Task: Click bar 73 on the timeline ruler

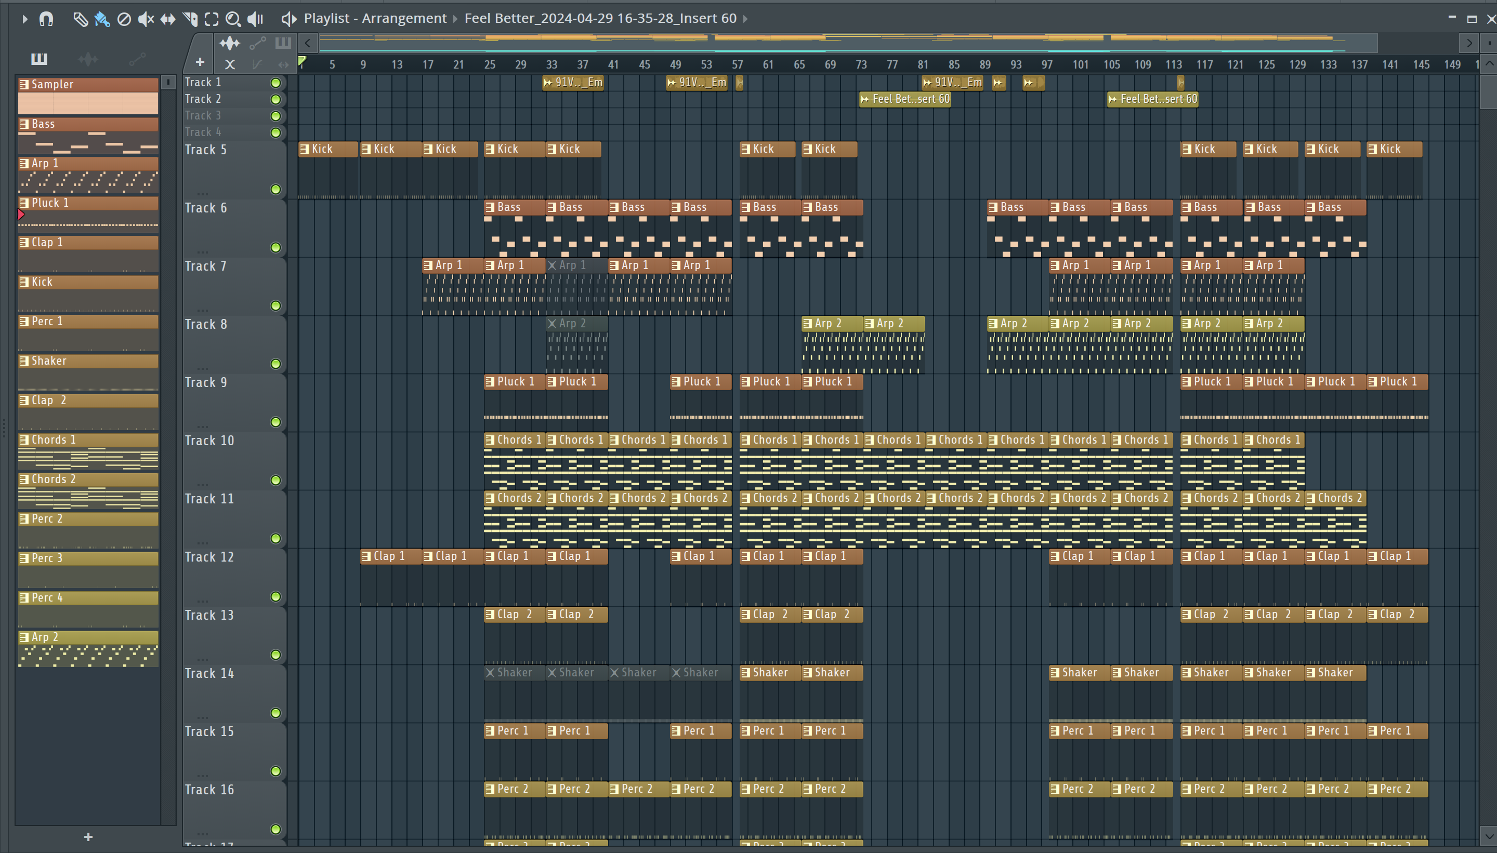Action: pos(861,64)
